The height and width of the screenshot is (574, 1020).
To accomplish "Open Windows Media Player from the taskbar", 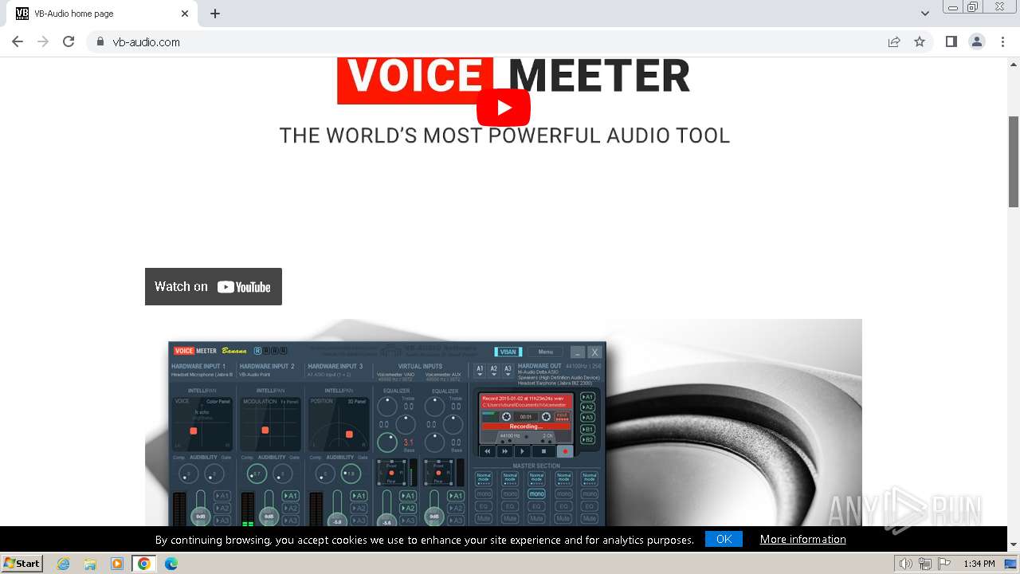I will point(117,564).
